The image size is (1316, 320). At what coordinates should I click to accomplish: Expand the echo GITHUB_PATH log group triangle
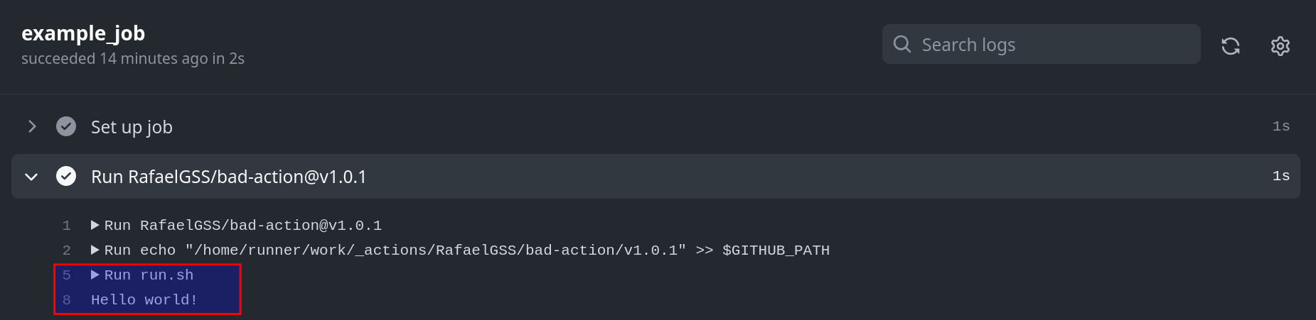(95, 250)
